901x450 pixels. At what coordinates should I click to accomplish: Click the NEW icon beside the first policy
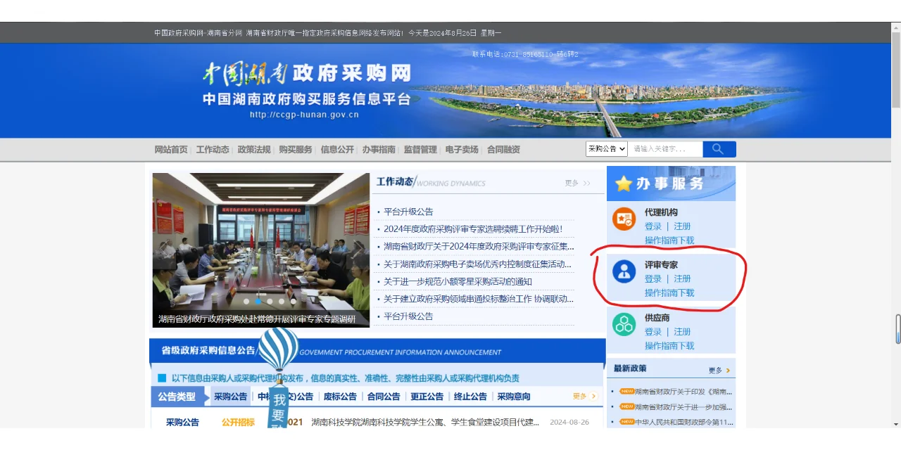[626, 392]
